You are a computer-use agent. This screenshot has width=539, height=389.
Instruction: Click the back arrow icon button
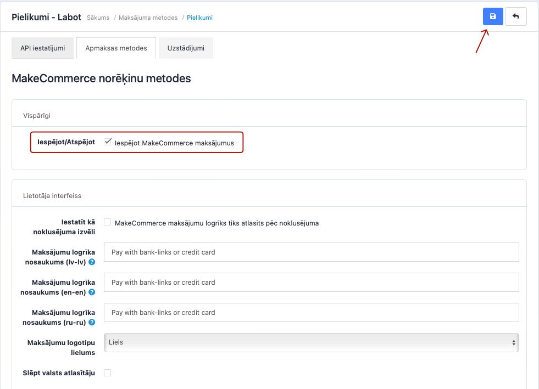(x=515, y=16)
